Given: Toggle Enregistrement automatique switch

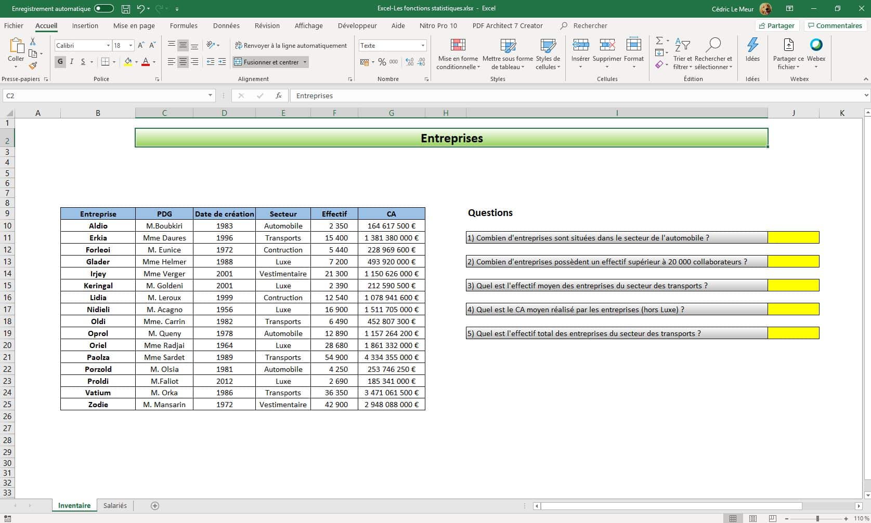Looking at the screenshot, I should pos(104,9).
